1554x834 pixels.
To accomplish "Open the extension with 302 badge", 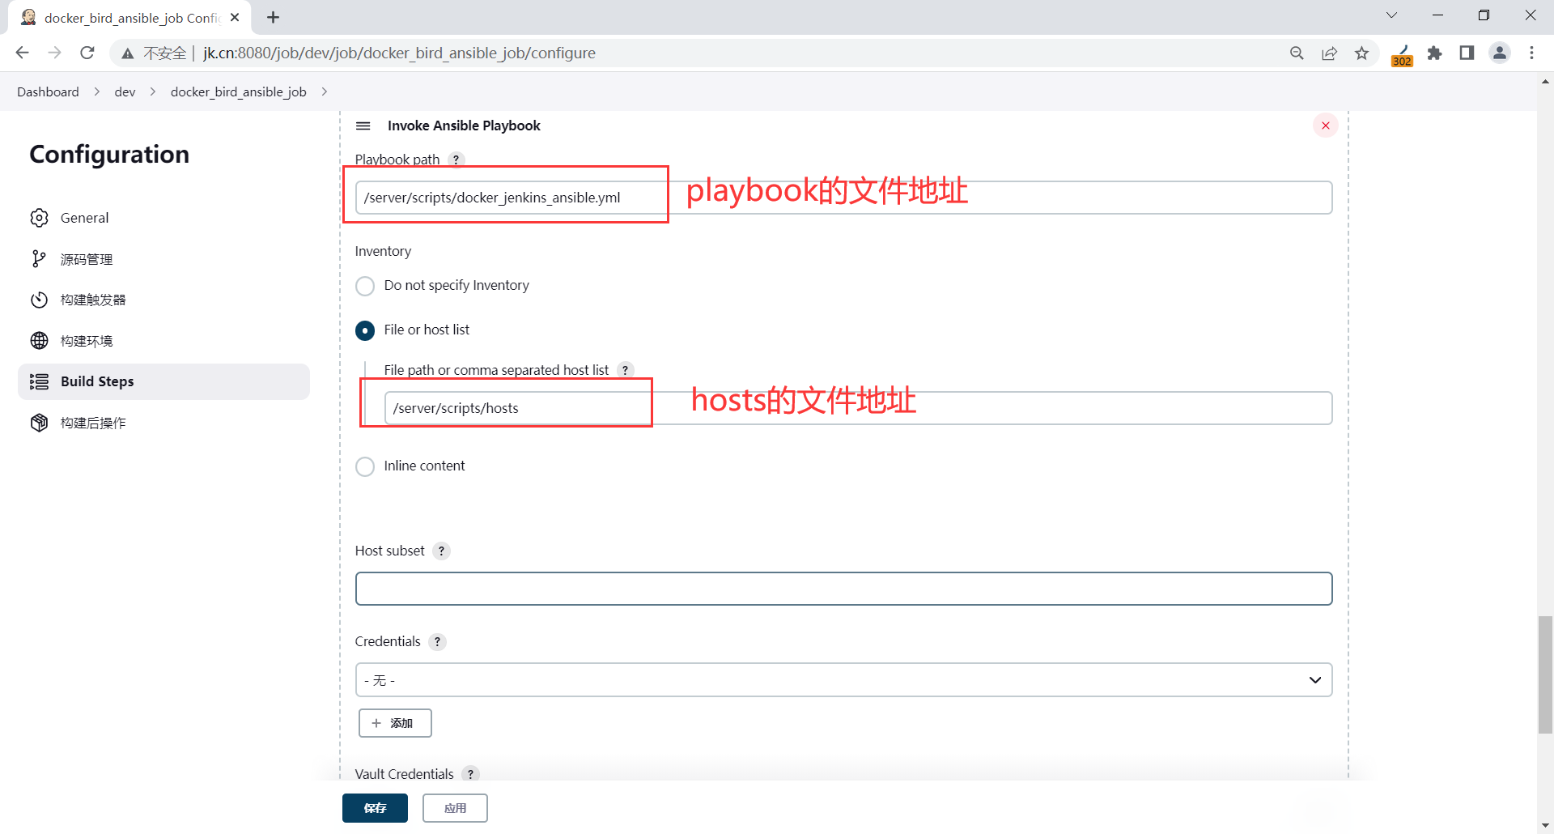I will pyautogui.click(x=1402, y=54).
